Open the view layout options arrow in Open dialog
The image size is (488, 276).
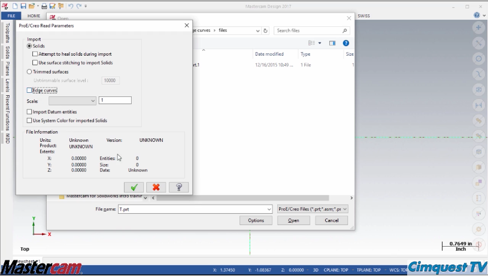pos(320,43)
